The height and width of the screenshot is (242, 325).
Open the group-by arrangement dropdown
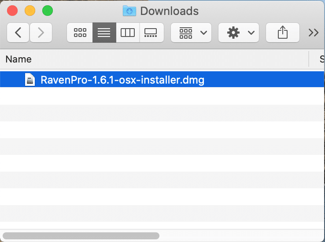pos(191,33)
